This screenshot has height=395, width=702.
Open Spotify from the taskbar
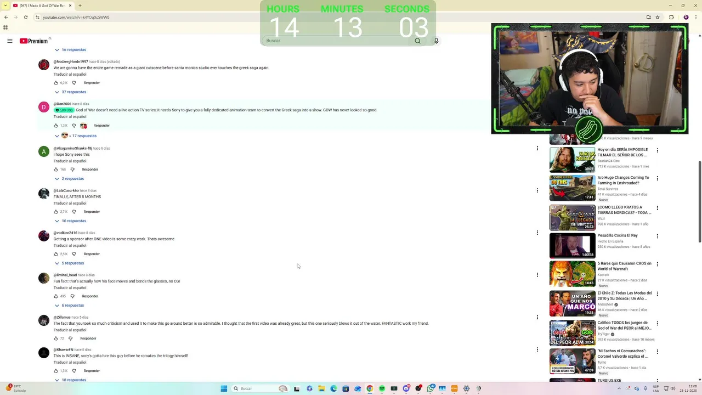[x=382, y=388]
